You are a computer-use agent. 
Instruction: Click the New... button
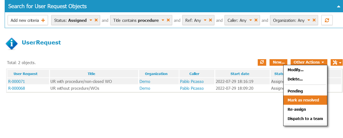pyautogui.click(x=279, y=62)
